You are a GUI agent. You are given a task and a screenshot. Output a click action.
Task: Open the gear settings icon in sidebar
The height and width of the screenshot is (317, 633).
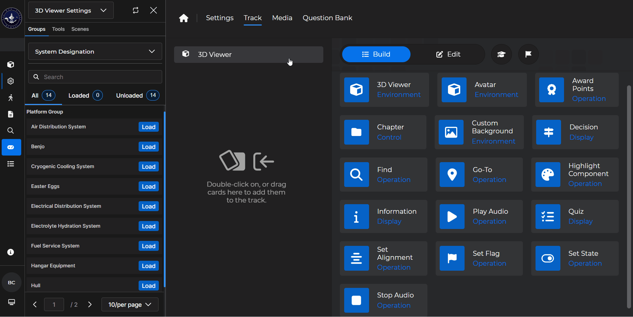tap(11, 81)
